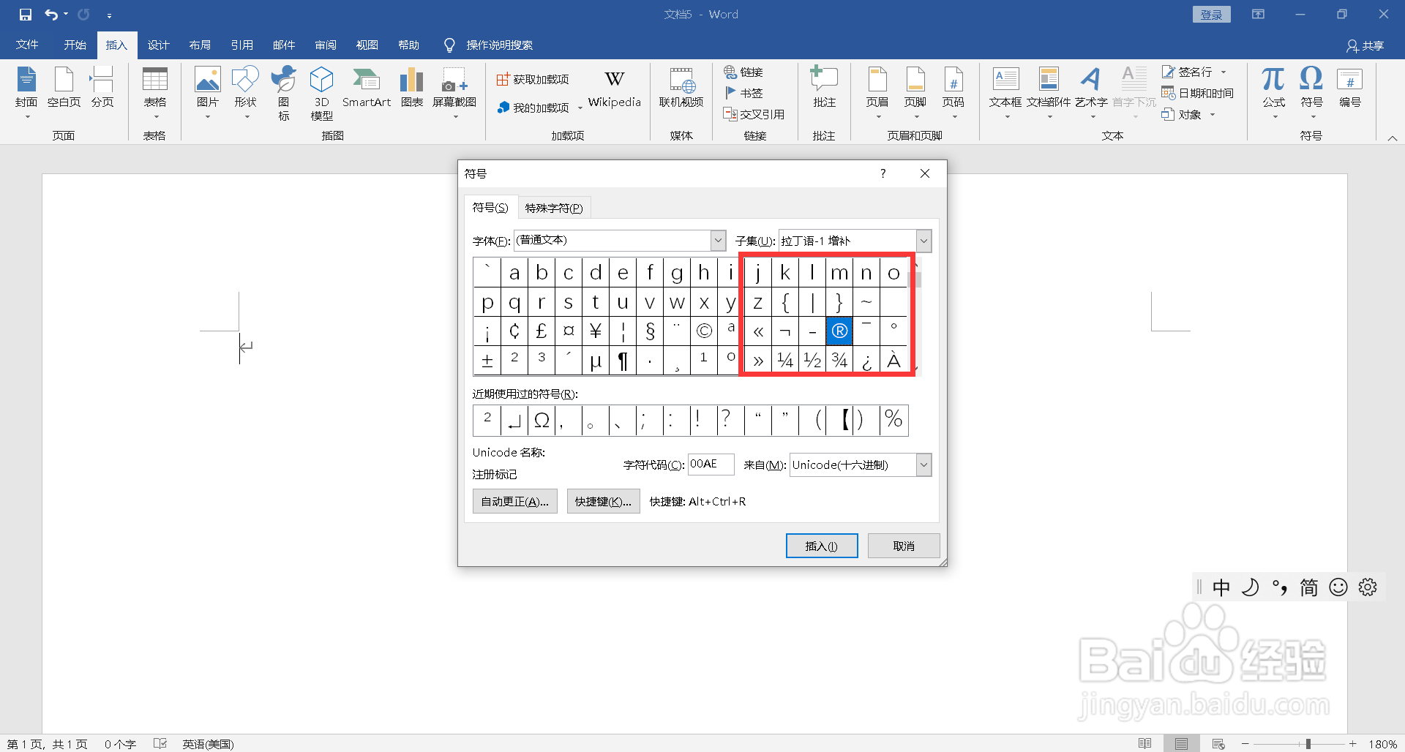Insert a blank page (空白页)
The width and height of the screenshot is (1405, 752).
(x=64, y=88)
